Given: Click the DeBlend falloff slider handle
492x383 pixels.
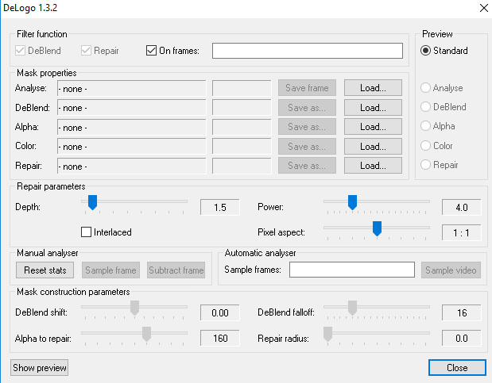Looking at the screenshot, I should (352, 308).
